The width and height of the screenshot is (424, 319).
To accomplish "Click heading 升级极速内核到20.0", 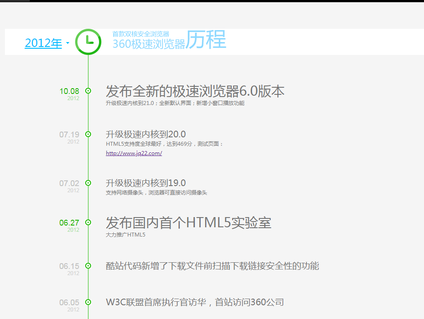I will [146, 134].
